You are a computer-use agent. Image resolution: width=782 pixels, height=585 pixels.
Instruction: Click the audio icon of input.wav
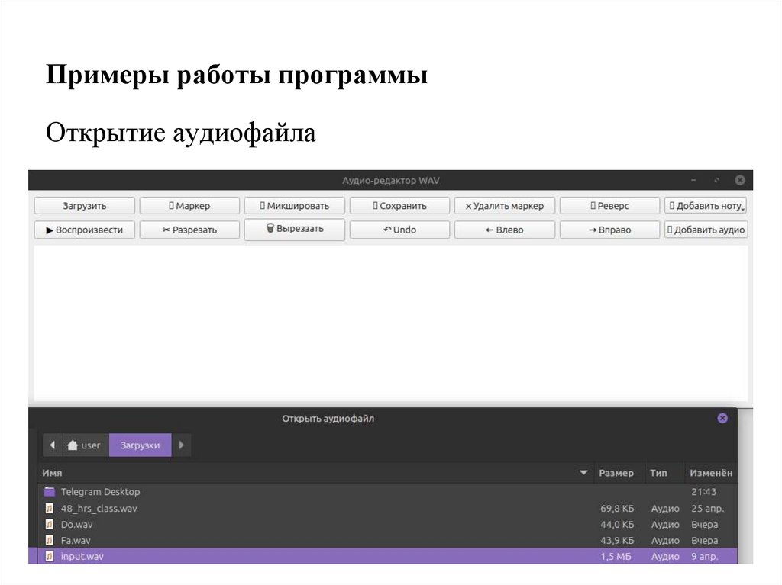point(49,556)
